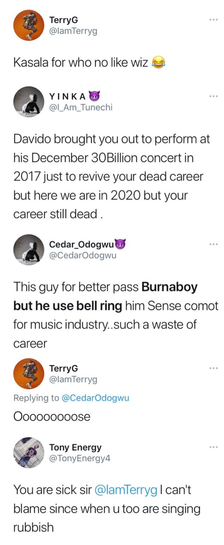Click the Cedar_Odogwu display name
The width and height of the screenshot is (224, 545).
81,244
